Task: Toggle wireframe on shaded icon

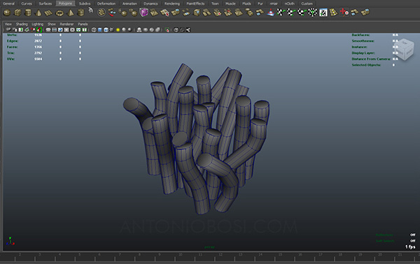Action: [x=106, y=29]
